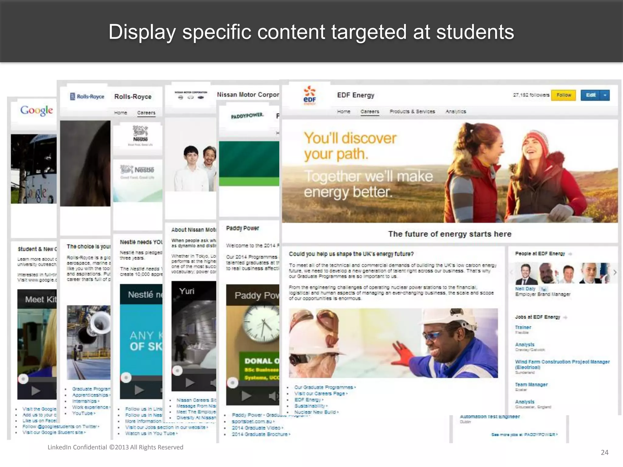Open the Analysts job in Gloucester

[525, 402]
